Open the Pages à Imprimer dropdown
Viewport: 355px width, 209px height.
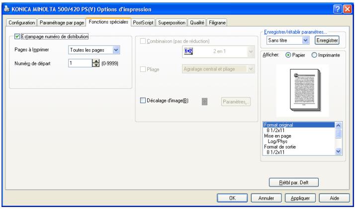coord(116,50)
